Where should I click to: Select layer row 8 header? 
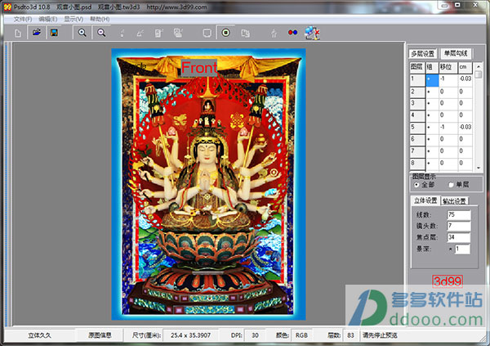(417, 164)
